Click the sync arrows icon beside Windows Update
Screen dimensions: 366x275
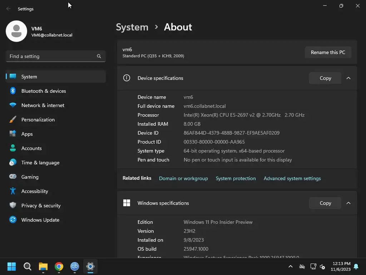pos(13,219)
